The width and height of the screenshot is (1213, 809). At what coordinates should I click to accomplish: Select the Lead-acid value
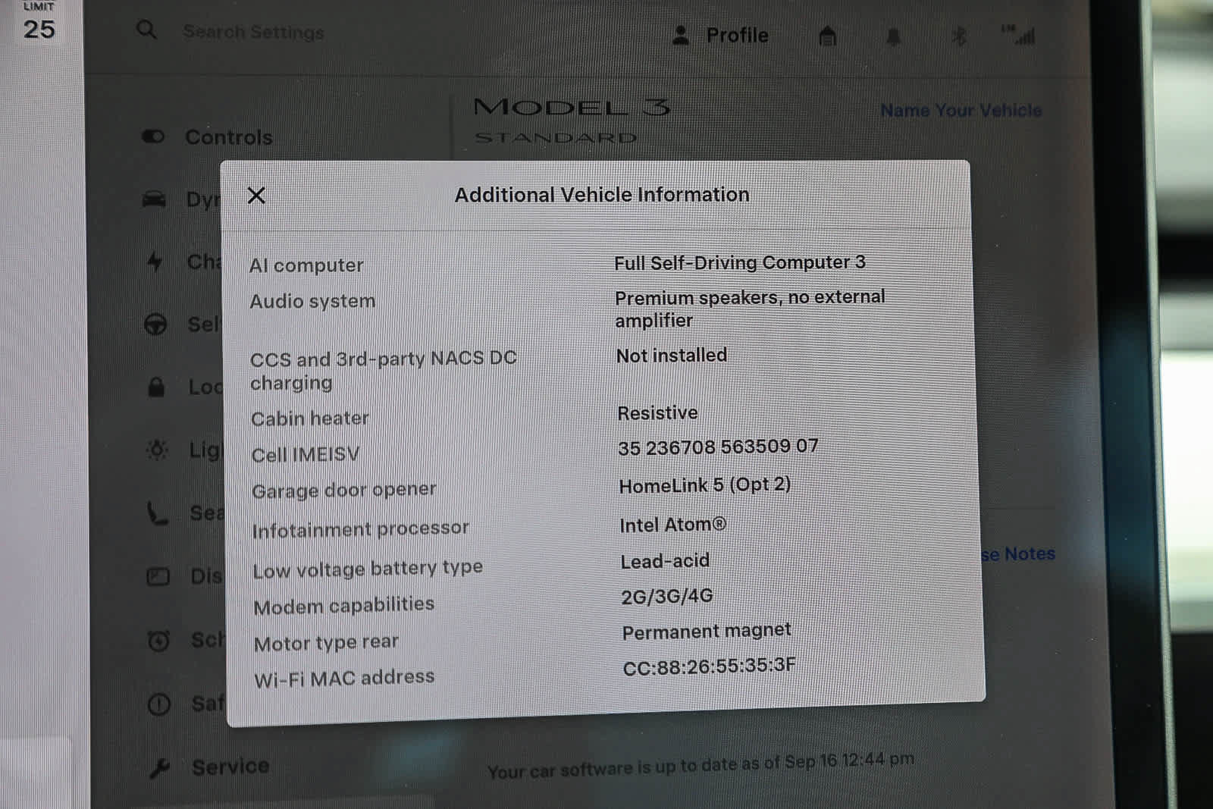tap(665, 561)
